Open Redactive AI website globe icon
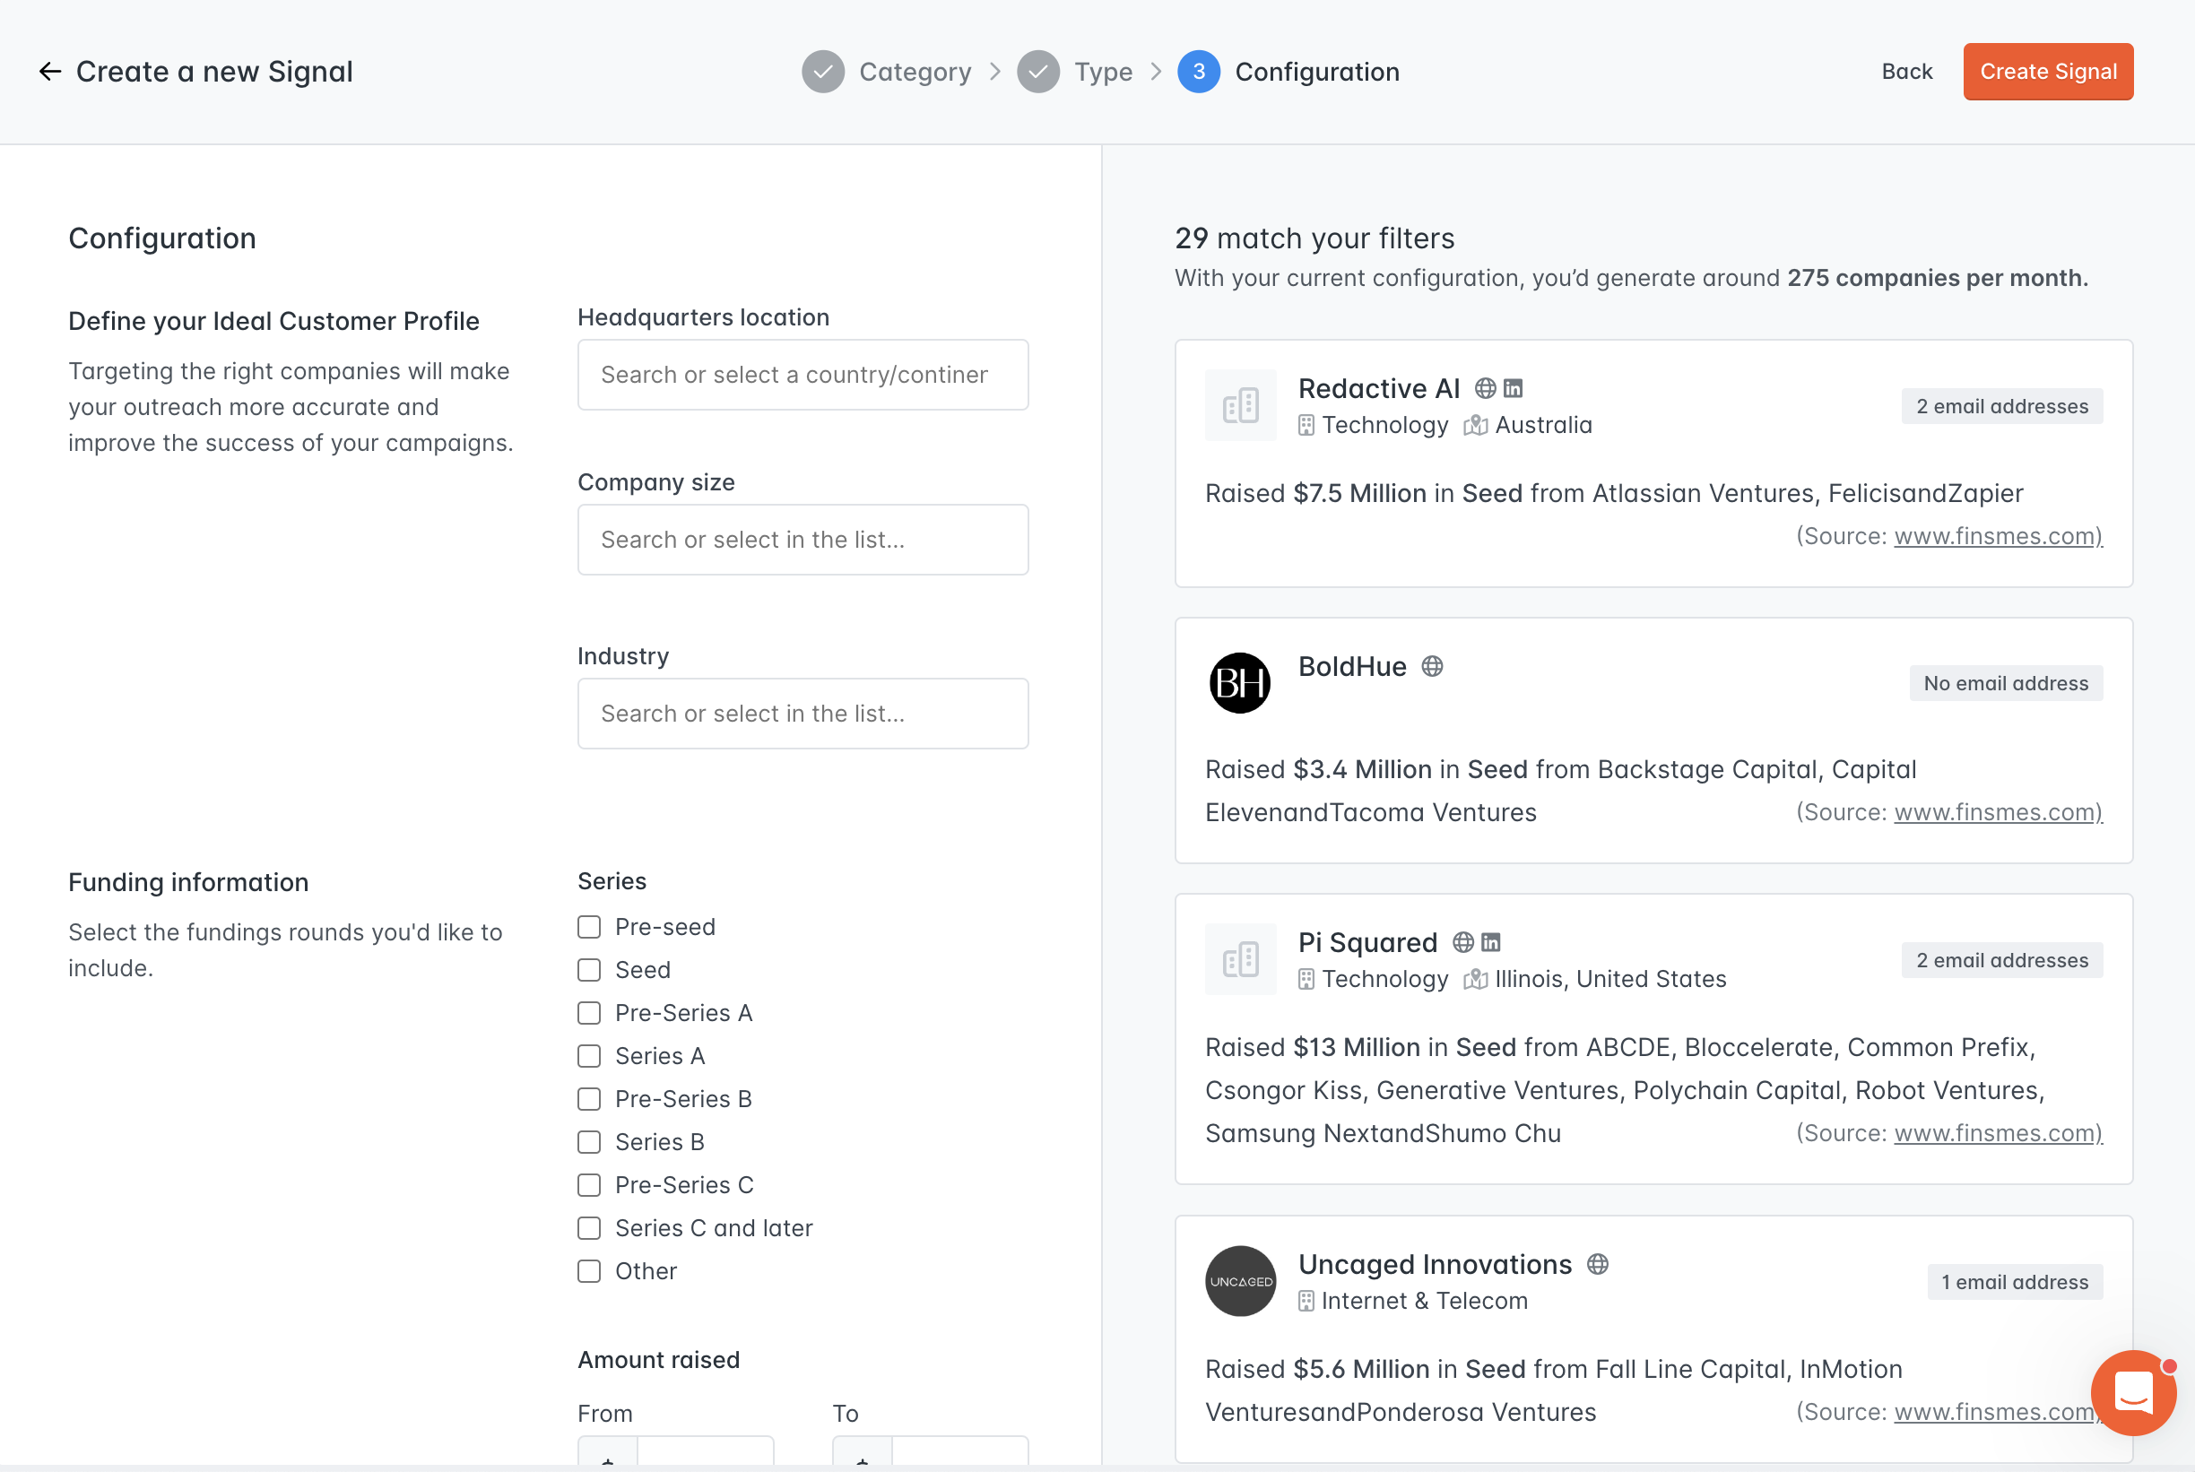2195x1472 pixels. click(1485, 387)
